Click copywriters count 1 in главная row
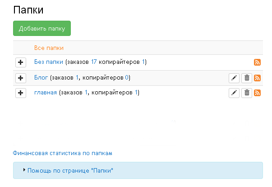 pyautogui.click(x=136, y=93)
